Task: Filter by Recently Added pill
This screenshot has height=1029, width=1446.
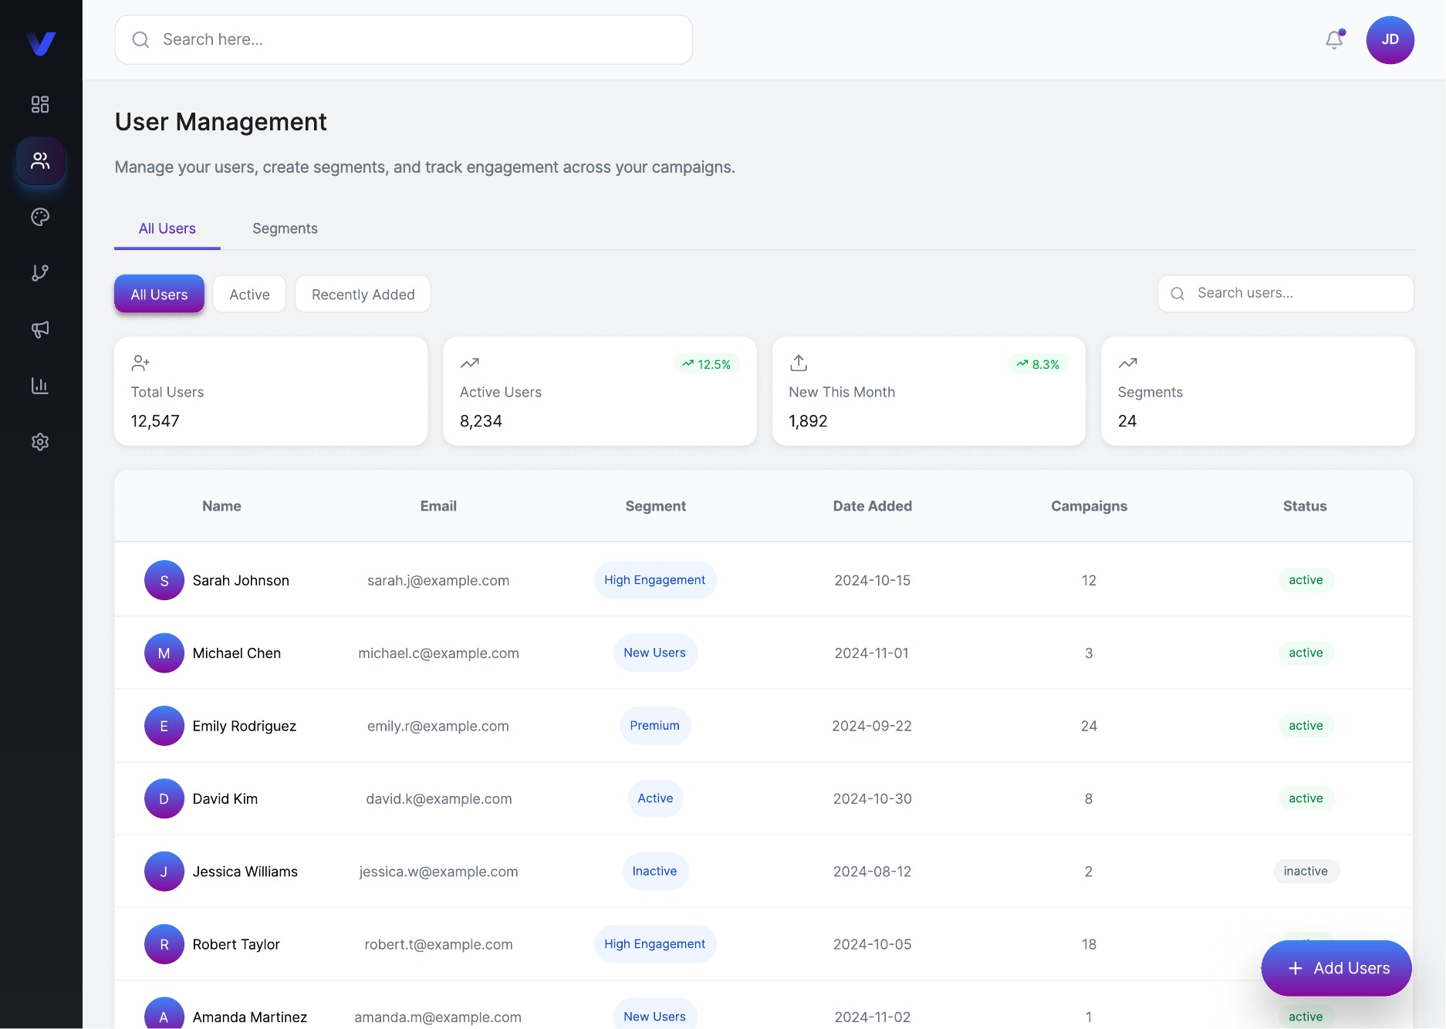Action: 363,294
